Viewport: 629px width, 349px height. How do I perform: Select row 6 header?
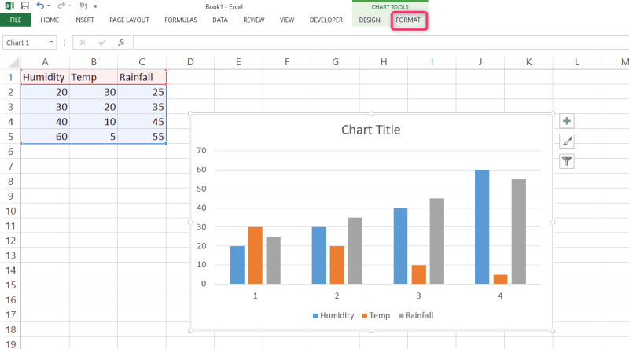[x=10, y=151]
